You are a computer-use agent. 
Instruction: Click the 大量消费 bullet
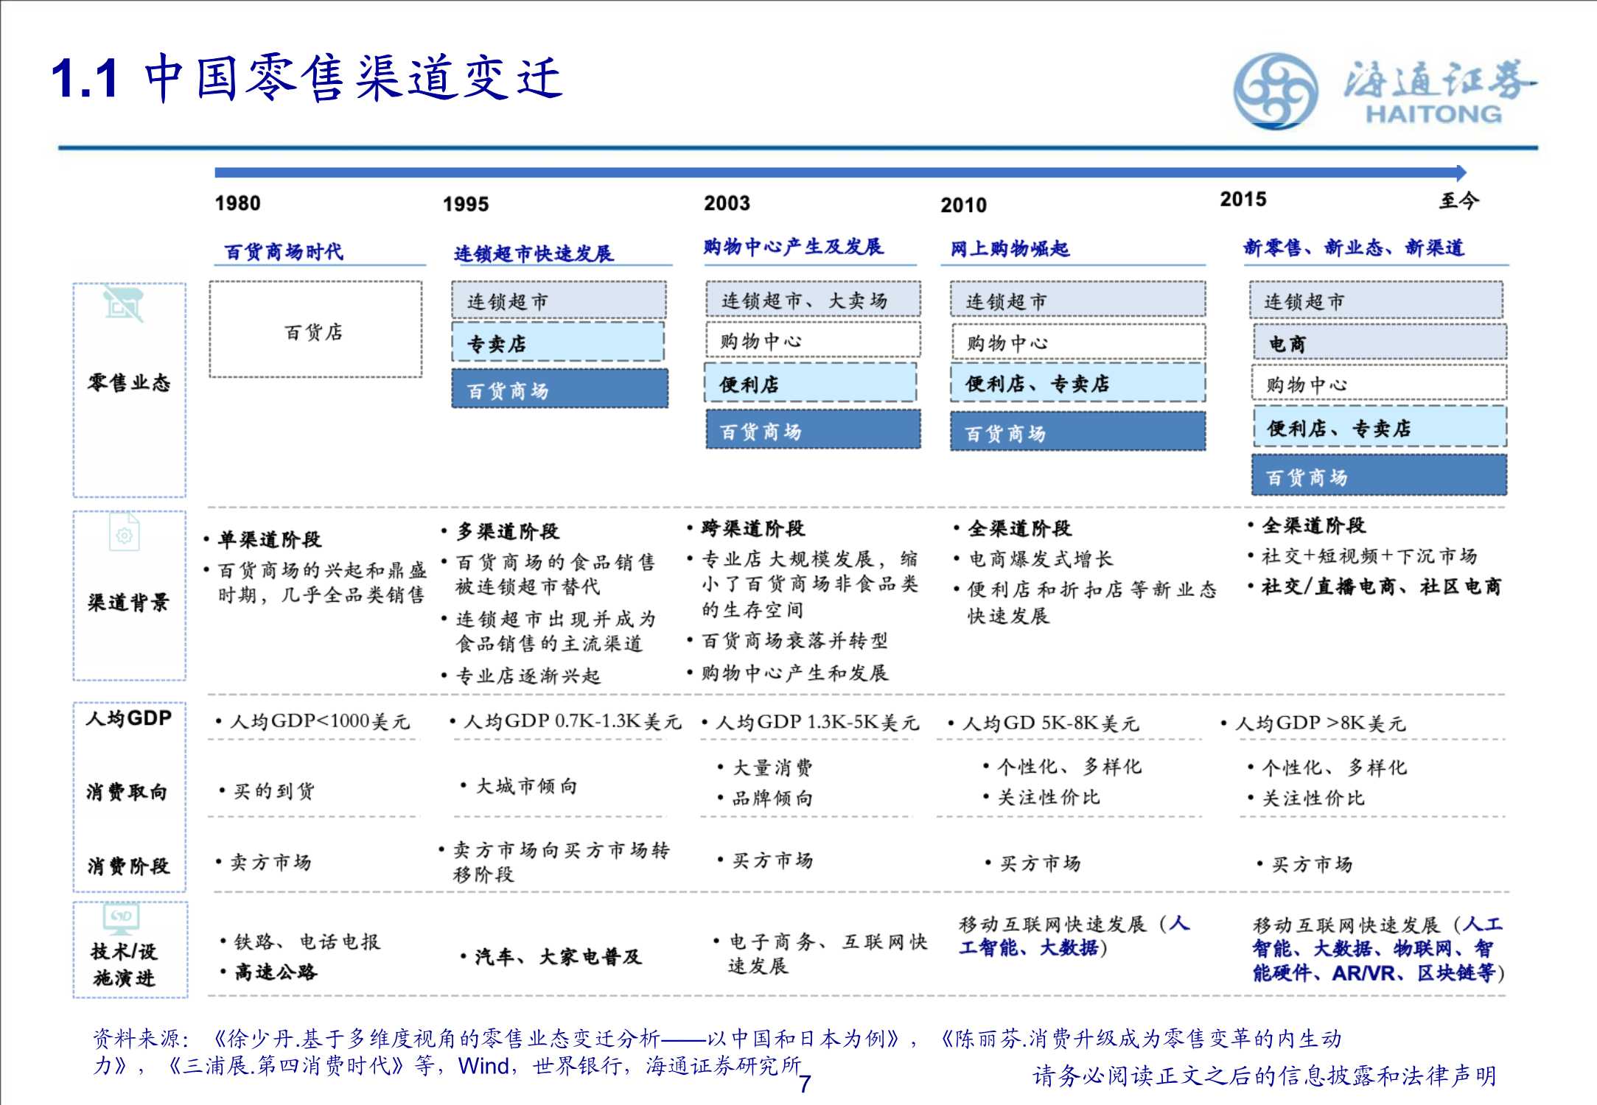[x=765, y=767]
